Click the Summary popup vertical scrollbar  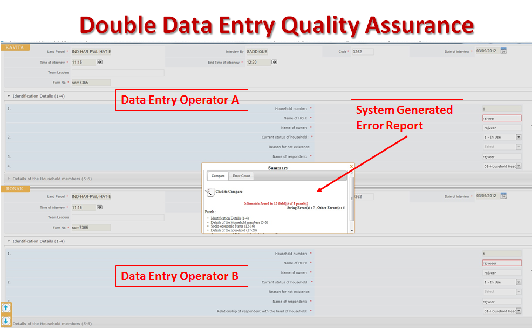tap(352, 200)
